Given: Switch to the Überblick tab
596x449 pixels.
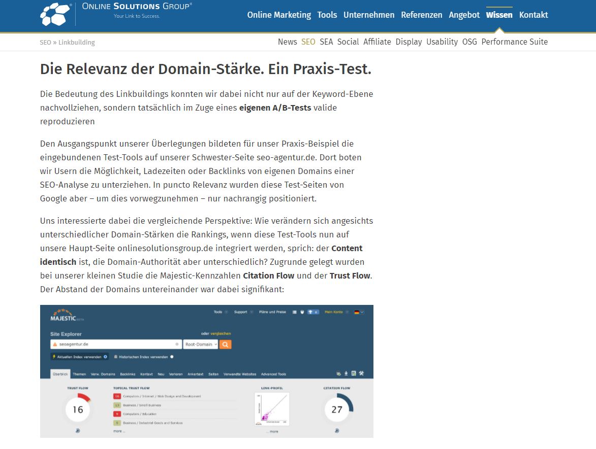Looking at the screenshot, I should point(60,374).
